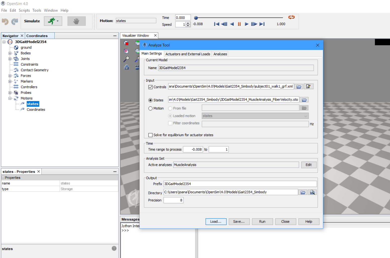This screenshot has height=258, width=390.
Task: Click the help question mark in properties panel
Action: 114,248
